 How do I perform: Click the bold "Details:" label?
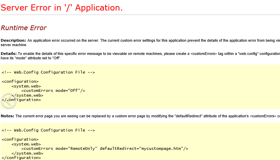9,54
